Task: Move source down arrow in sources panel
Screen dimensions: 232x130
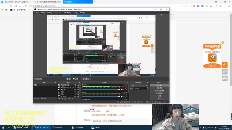Action: [72, 99]
